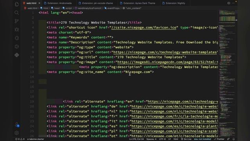Screen dimensions: 250x141
Task: Open the hexagon-shaped activity bar icon
Action: pos(17,47)
